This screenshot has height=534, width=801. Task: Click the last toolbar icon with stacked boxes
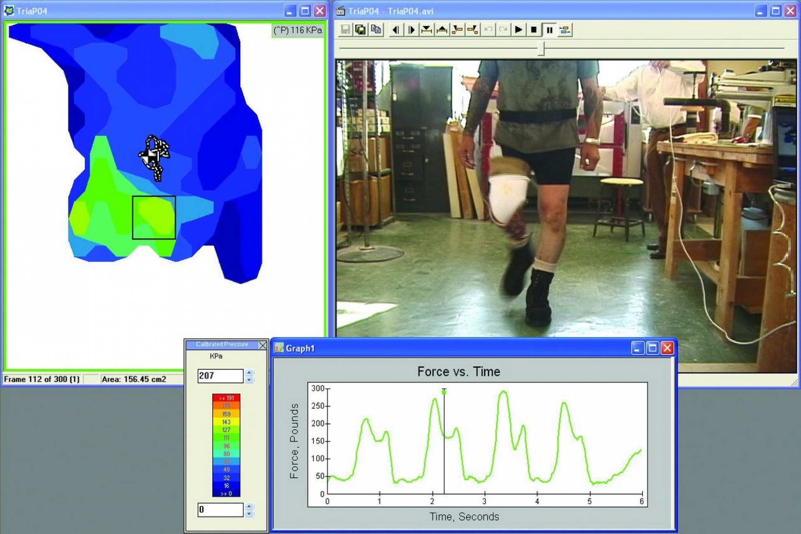(x=565, y=30)
